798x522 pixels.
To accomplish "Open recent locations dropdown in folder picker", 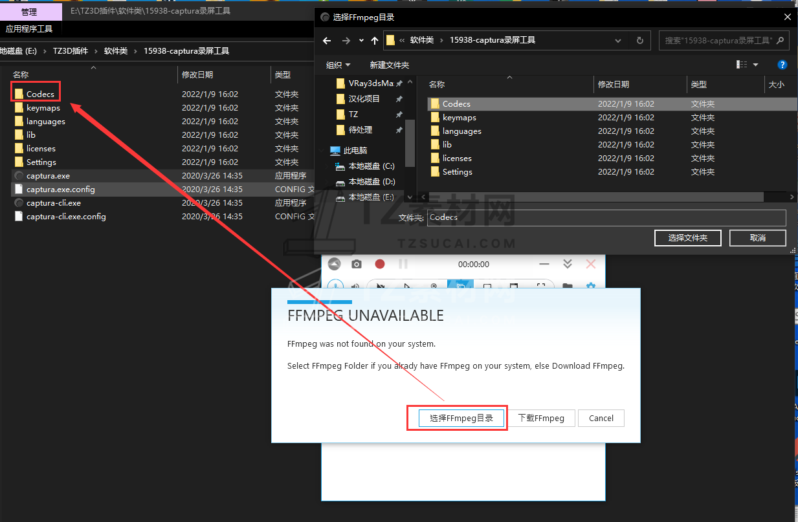I will [x=361, y=40].
